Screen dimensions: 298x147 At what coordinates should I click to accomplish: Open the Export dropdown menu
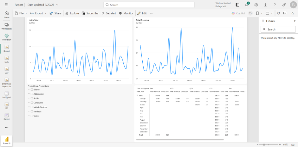(x=38, y=13)
